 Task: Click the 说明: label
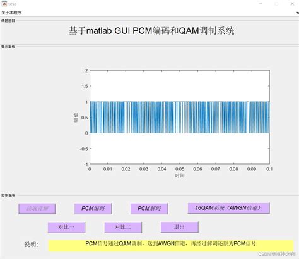[x=31, y=245]
